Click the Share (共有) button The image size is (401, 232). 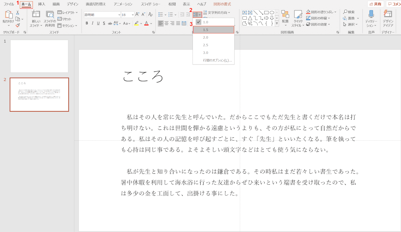pos(376,4)
